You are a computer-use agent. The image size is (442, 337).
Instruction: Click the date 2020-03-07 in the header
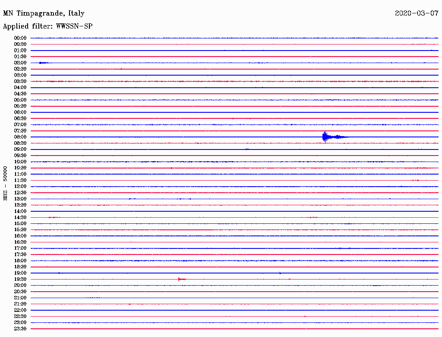click(417, 13)
